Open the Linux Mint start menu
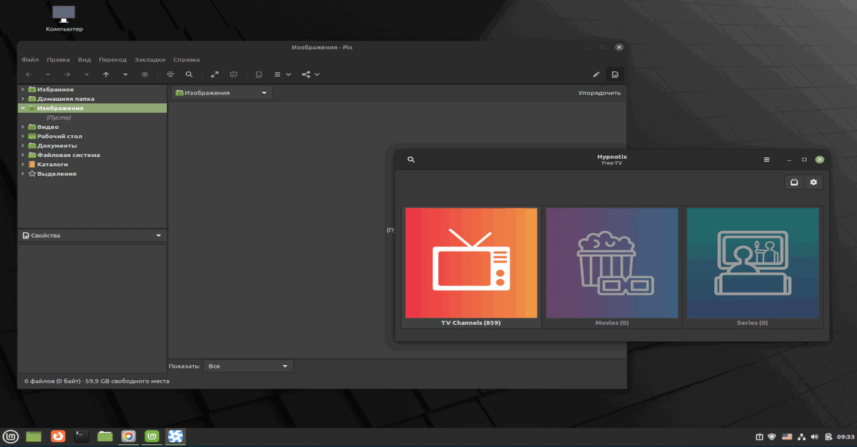The width and height of the screenshot is (857, 447). pyautogui.click(x=11, y=437)
